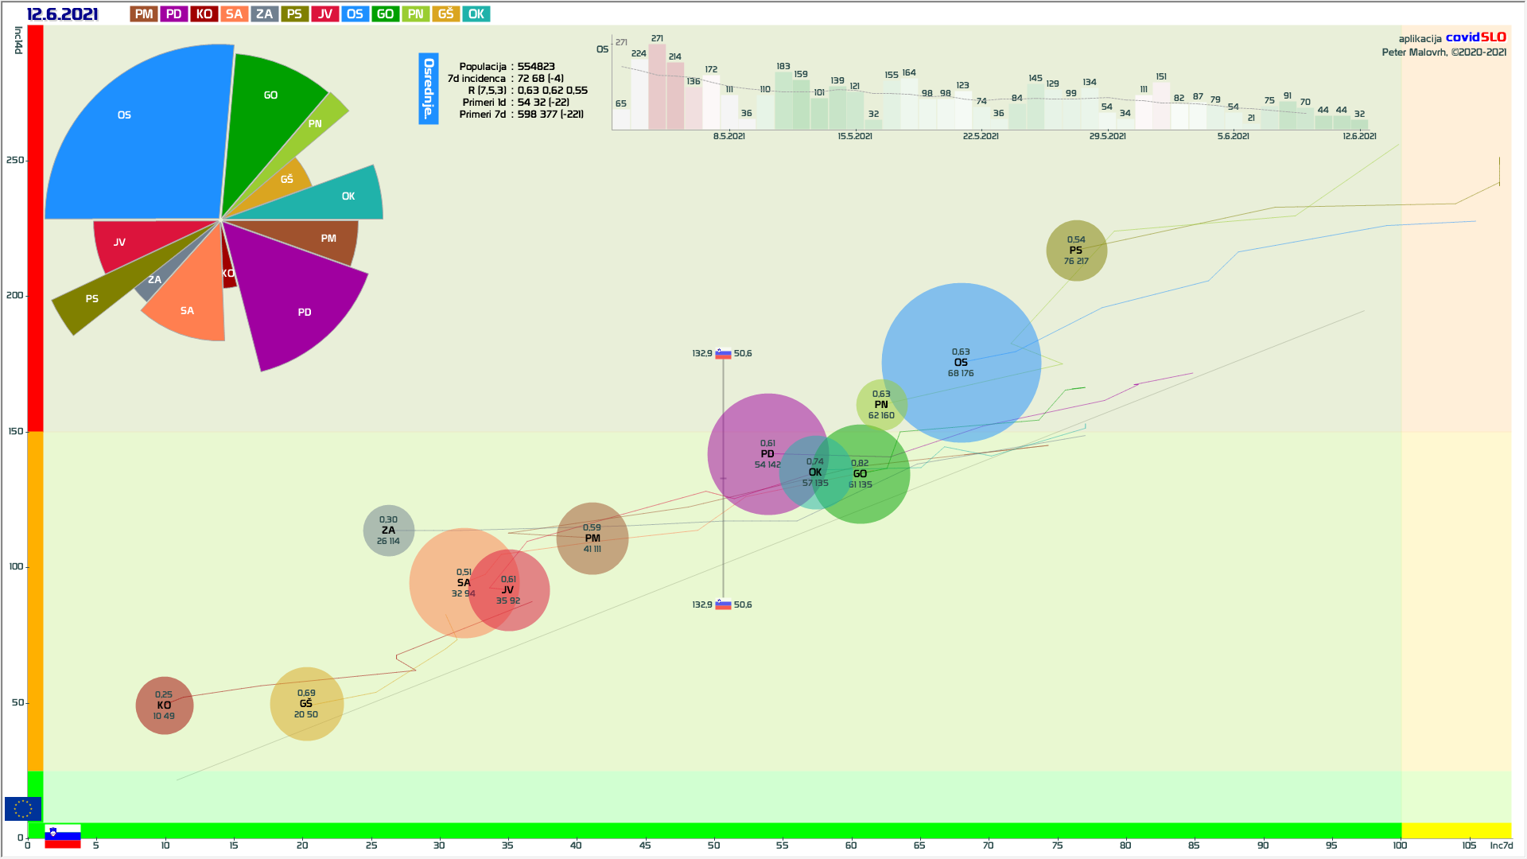Toggle the SA region legend button

(x=234, y=14)
